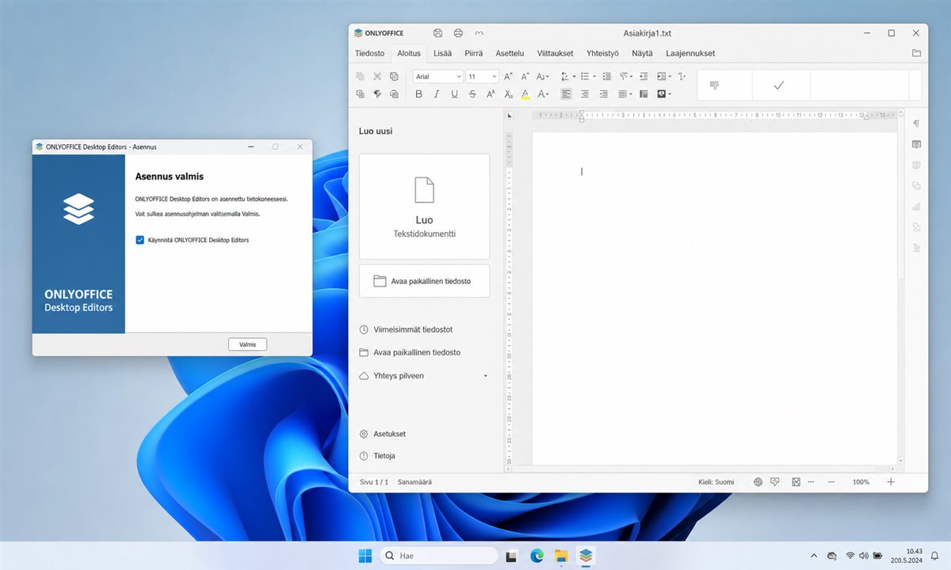Expand the Yhteys pilveen arrow

[486, 376]
